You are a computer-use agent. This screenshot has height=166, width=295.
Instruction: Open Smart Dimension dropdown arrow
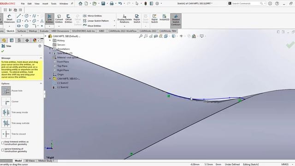coord(9,26)
